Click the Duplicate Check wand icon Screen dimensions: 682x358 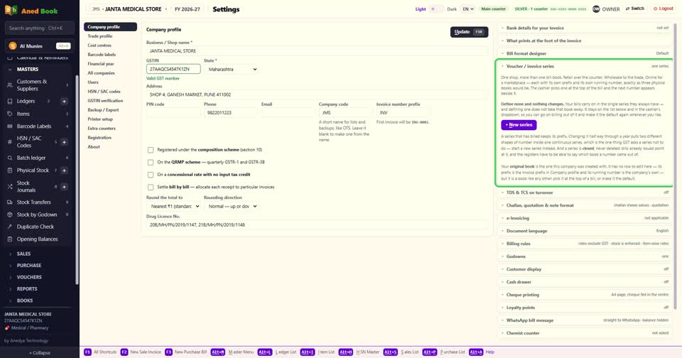coord(9,227)
